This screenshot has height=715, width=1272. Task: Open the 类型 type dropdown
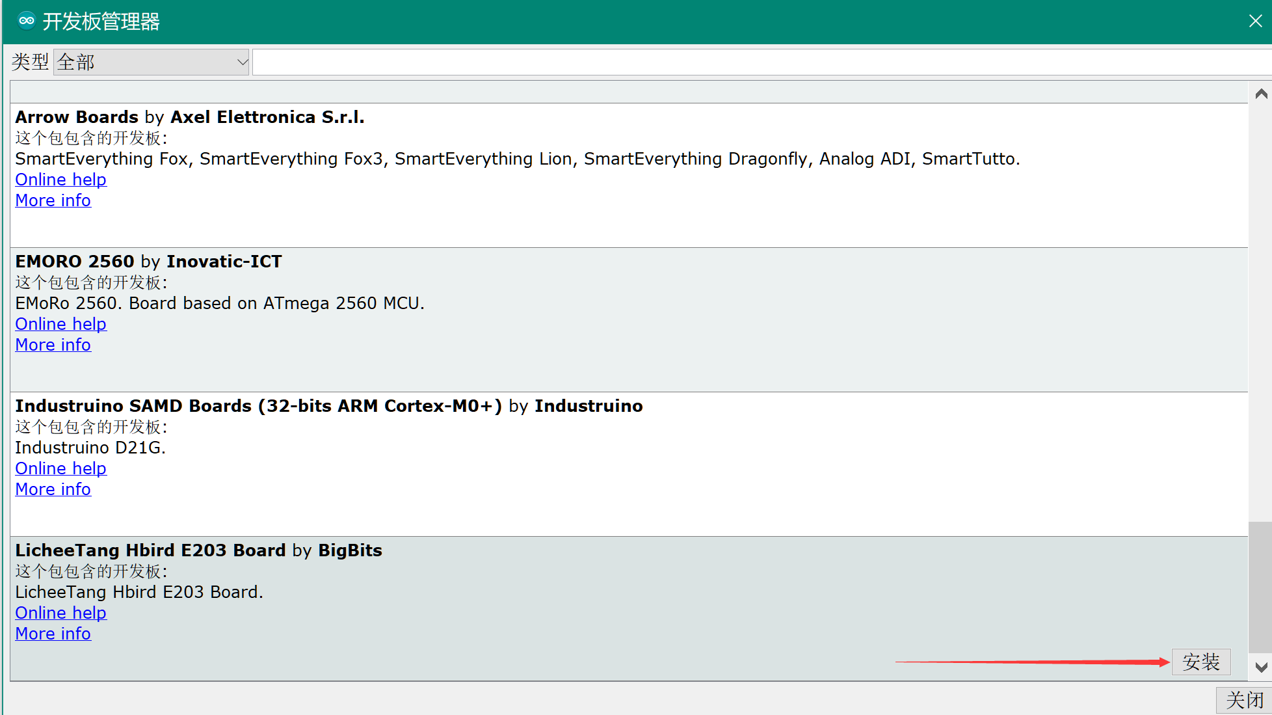(151, 62)
